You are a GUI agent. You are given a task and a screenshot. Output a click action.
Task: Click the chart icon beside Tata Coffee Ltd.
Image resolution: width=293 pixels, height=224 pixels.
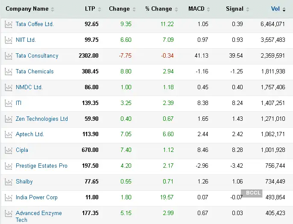pyautogui.click(x=9, y=24)
